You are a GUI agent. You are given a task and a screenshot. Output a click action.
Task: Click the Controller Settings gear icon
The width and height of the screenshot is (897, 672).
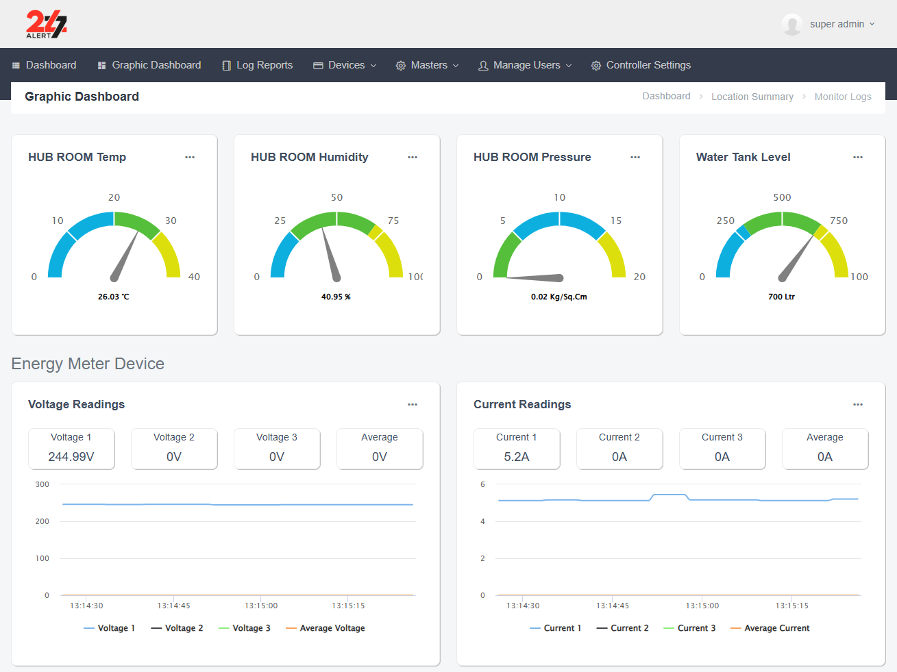point(595,65)
